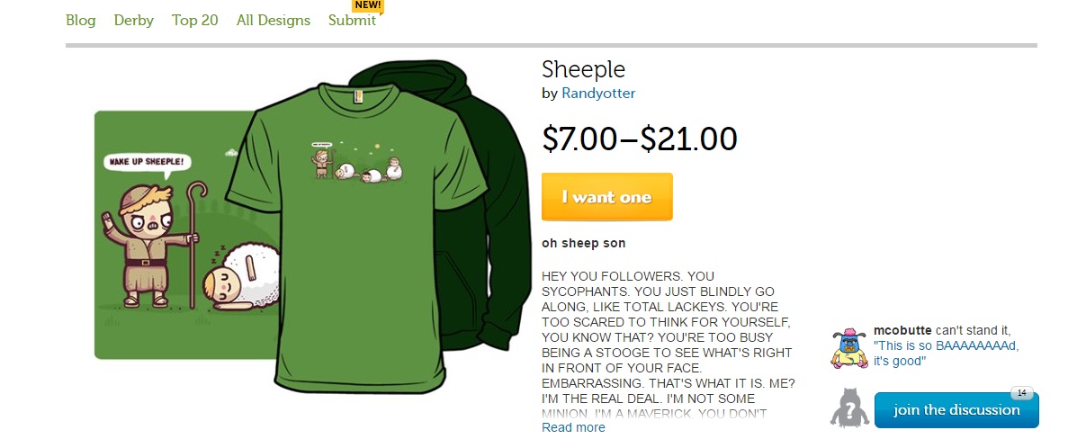Viewport: 1077px width, 448px height.
Task: Expand description with Read more
Action: 573,427
